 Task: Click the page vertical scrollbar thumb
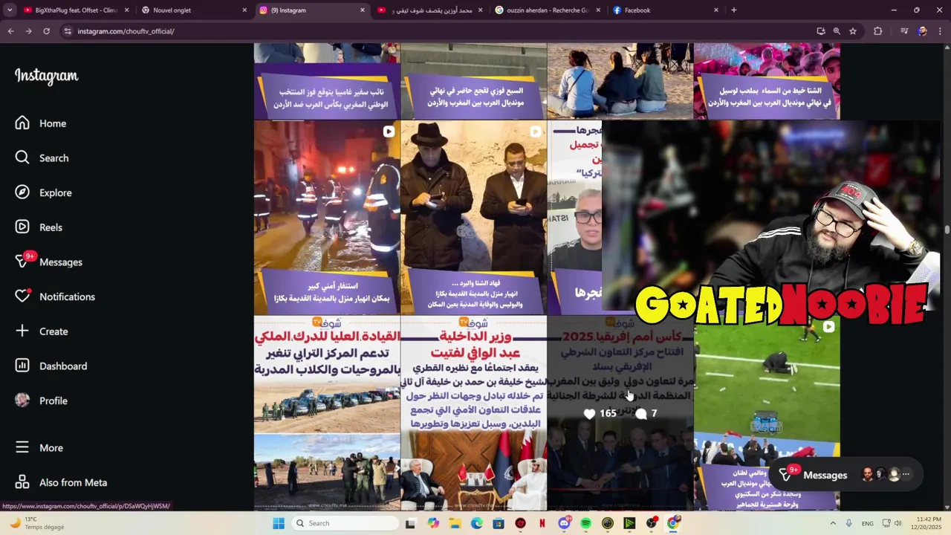click(947, 230)
